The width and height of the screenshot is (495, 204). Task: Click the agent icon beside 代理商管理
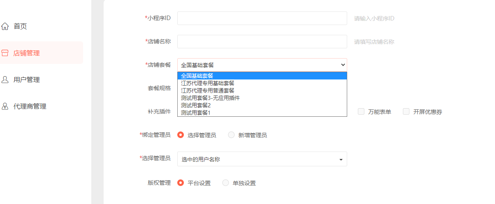tap(5, 106)
